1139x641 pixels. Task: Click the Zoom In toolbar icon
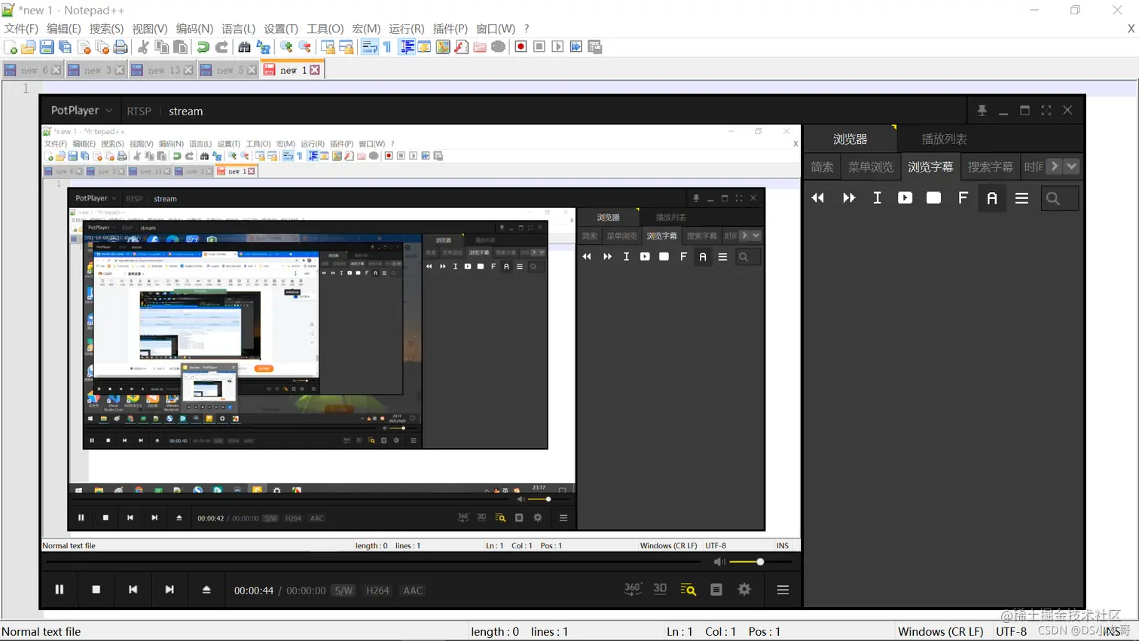click(x=286, y=47)
